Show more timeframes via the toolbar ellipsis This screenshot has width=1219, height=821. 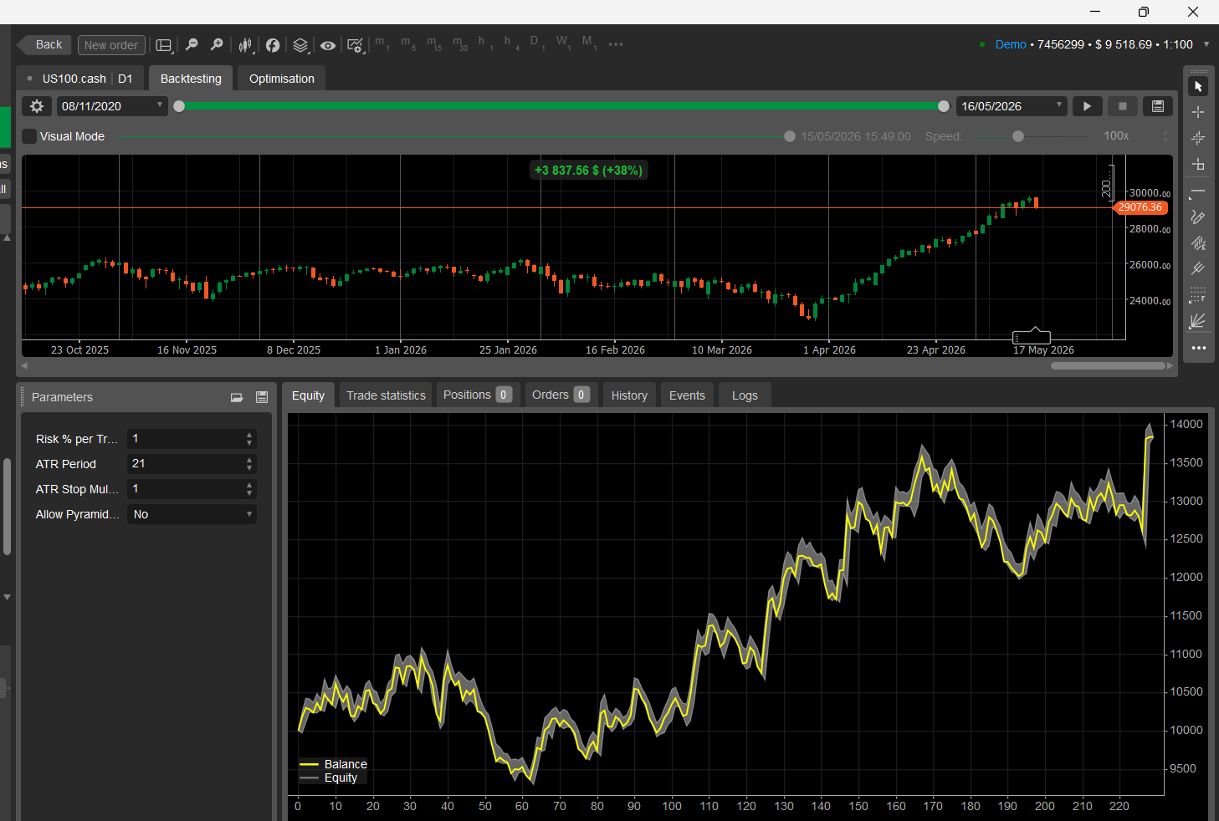616,44
